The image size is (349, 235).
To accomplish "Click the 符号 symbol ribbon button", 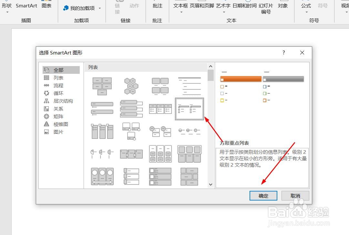I will (323, 6).
